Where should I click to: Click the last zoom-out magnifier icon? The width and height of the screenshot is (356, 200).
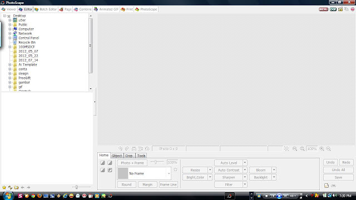point(329,148)
